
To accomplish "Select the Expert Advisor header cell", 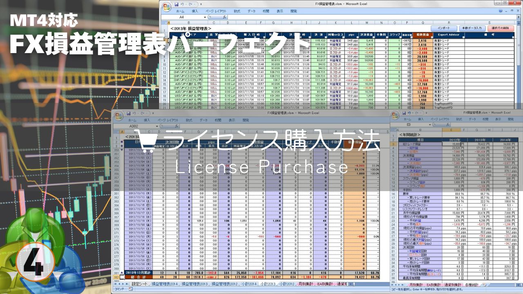I will [x=448, y=35].
